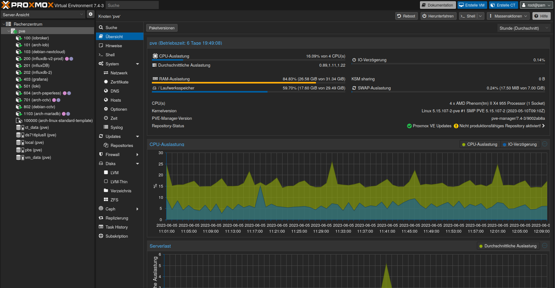Expand the Ceph submenu arrow
555x288 pixels.
point(137,209)
